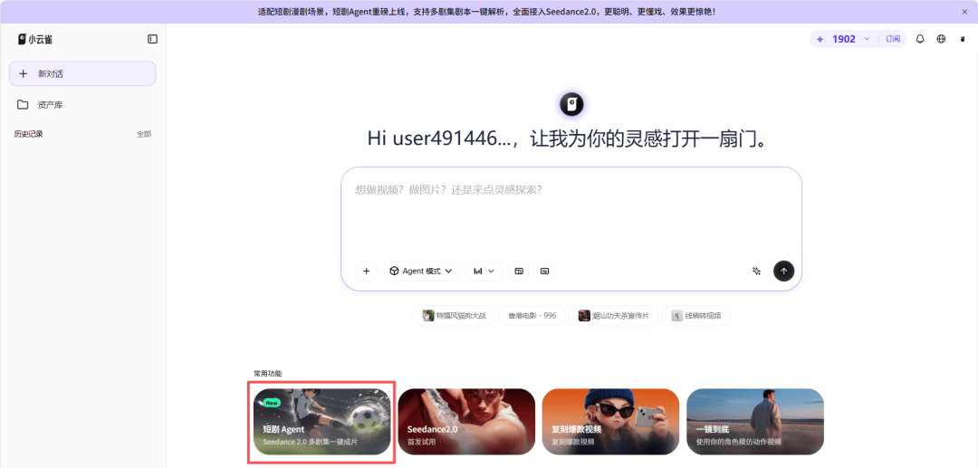Select the 特摄风猫狗大战 suggestion chip
978x468 pixels.
454,316
